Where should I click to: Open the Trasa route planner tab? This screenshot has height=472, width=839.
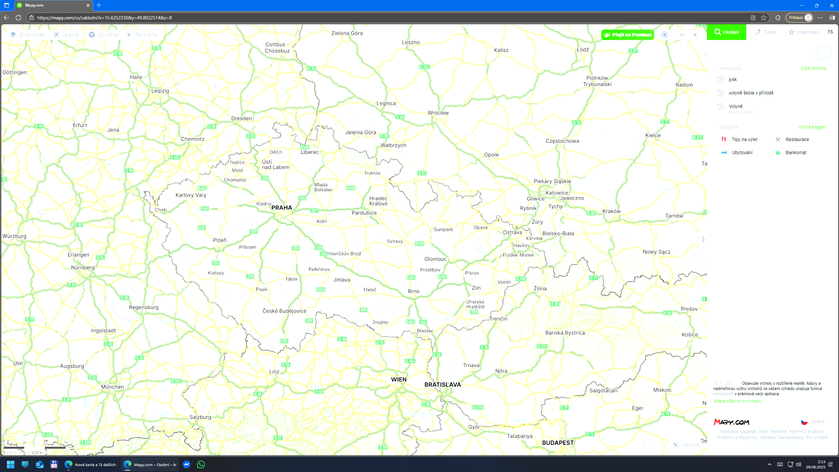766,32
